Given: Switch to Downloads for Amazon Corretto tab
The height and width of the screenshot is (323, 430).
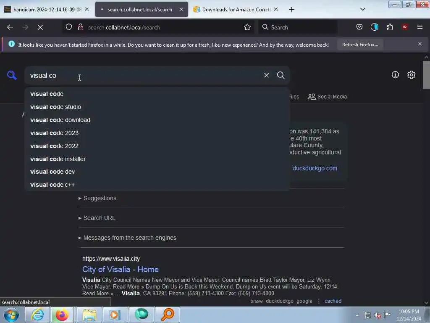Looking at the screenshot, I should tap(236, 9).
